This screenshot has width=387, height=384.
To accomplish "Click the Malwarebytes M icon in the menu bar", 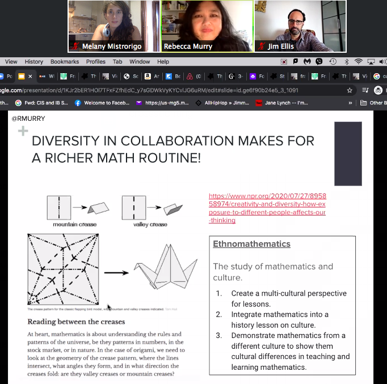I will [307, 61].
